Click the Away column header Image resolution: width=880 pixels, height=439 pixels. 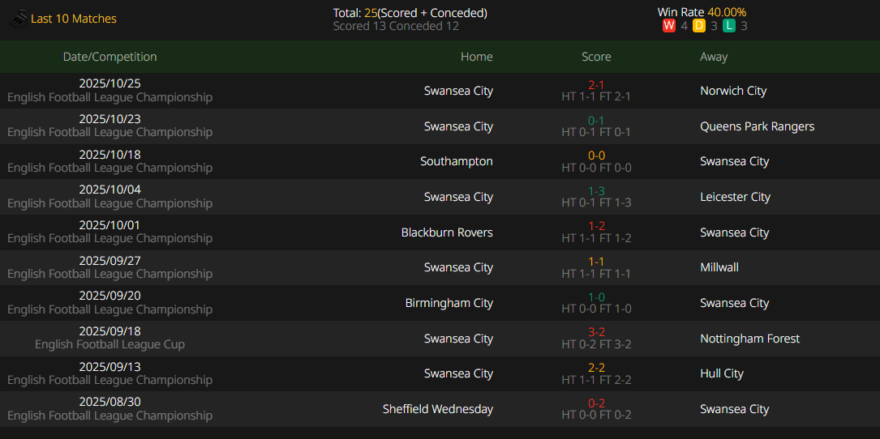point(714,57)
